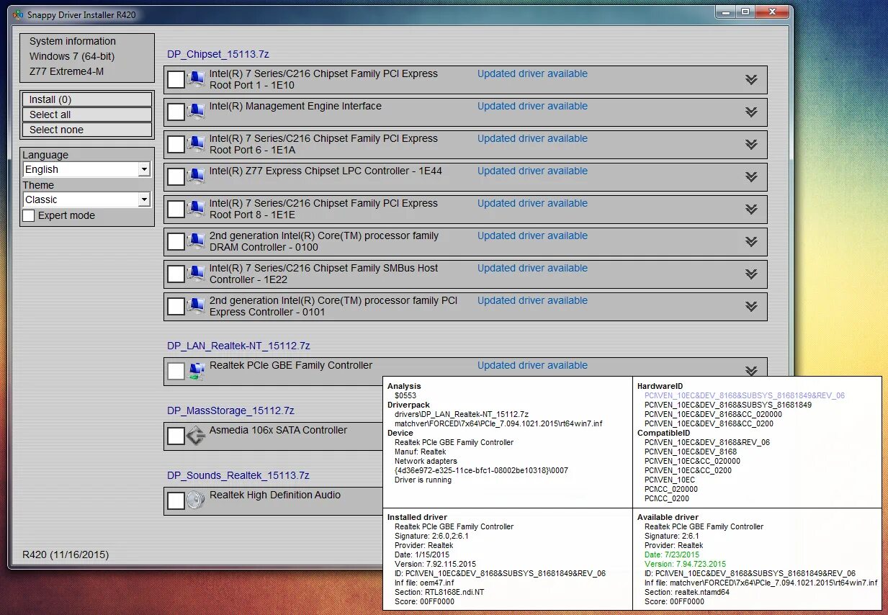Click Windows 7 (64-bit) system text
888x615 pixels.
click(72, 56)
